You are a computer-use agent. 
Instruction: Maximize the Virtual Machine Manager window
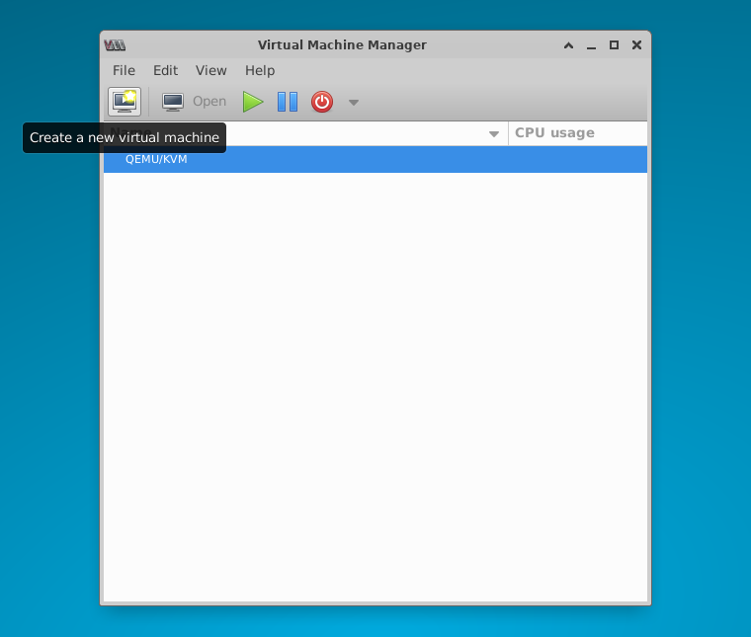click(x=614, y=45)
